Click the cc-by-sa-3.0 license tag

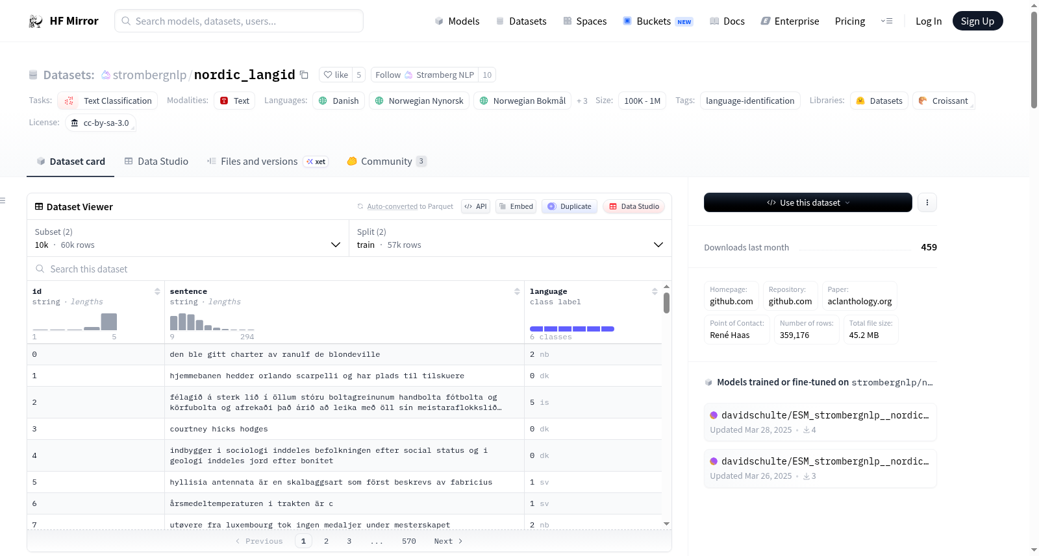tap(100, 123)
